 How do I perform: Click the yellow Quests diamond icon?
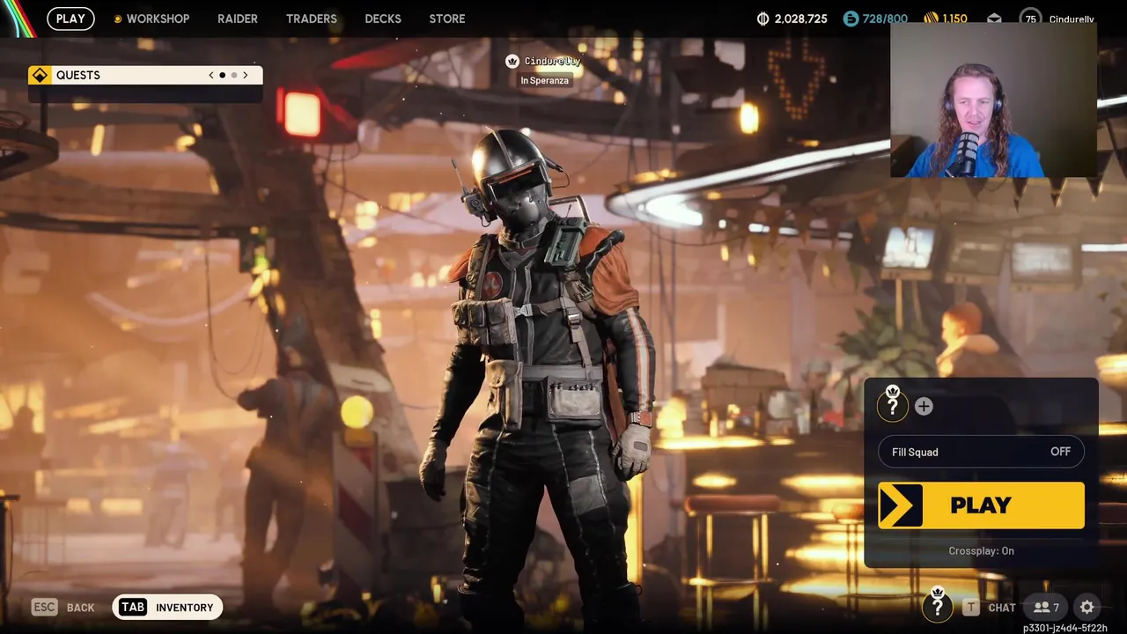(40, 75)
